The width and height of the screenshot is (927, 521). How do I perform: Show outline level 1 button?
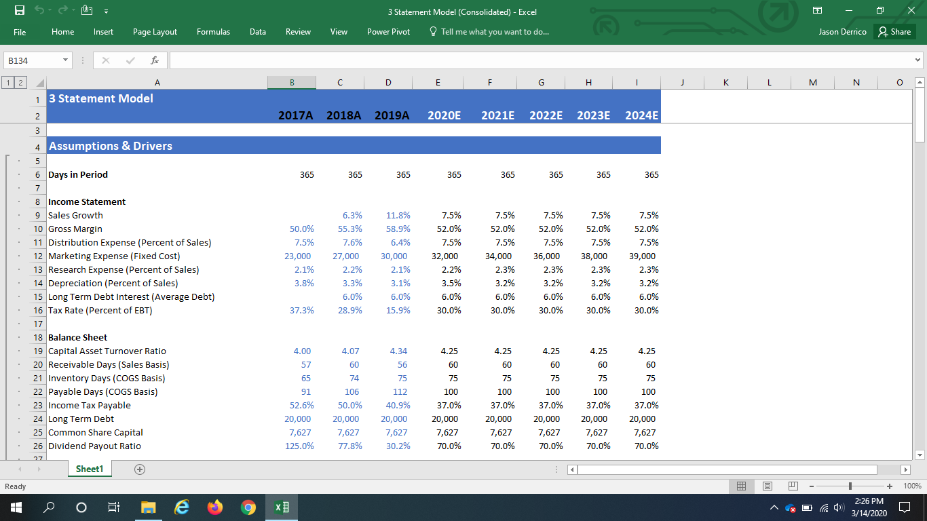[7, 83]
